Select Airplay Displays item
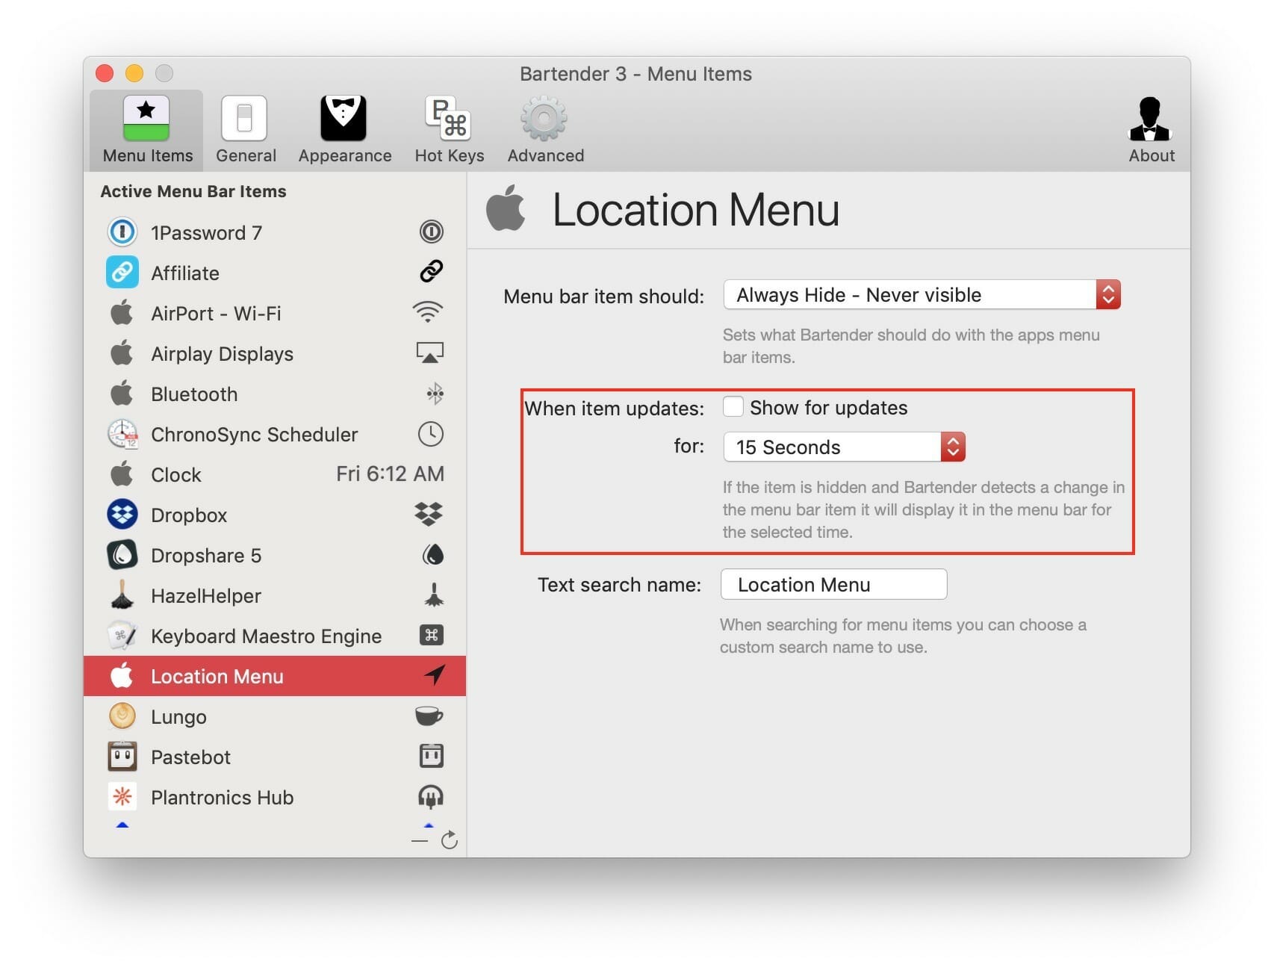Viewport: 1274px width, 968px height. tap(275, 353)
